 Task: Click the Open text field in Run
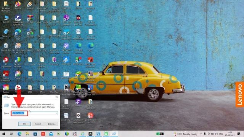point(34,113)
